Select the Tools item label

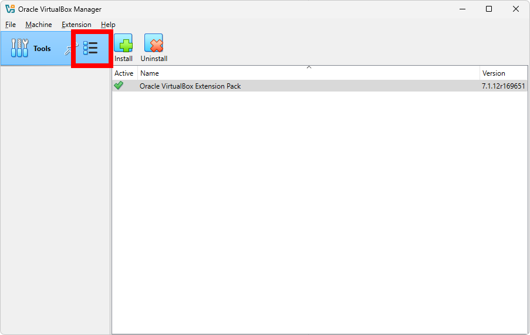coord(42,49)
